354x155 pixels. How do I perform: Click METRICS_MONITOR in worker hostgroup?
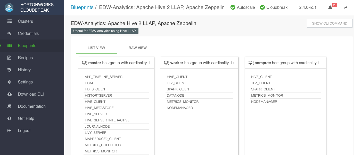click(x=183, y=102)
